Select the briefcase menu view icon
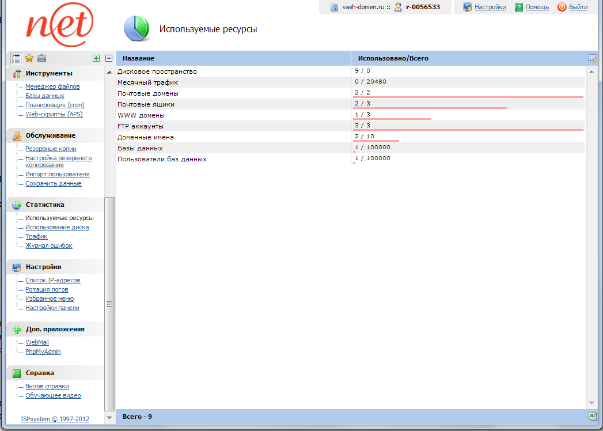 (41, 58)
